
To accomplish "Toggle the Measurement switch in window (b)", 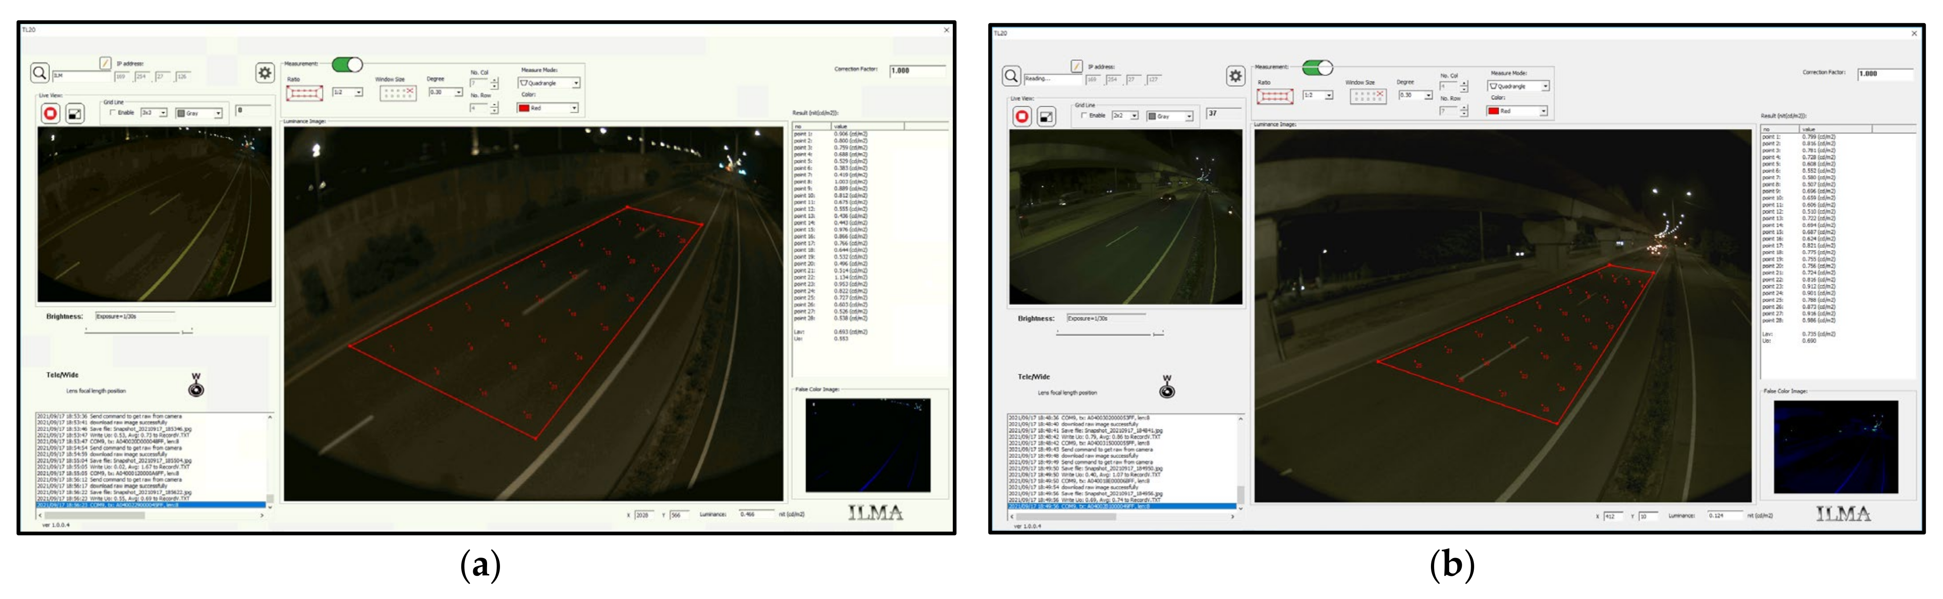I will coord(1318,68).
